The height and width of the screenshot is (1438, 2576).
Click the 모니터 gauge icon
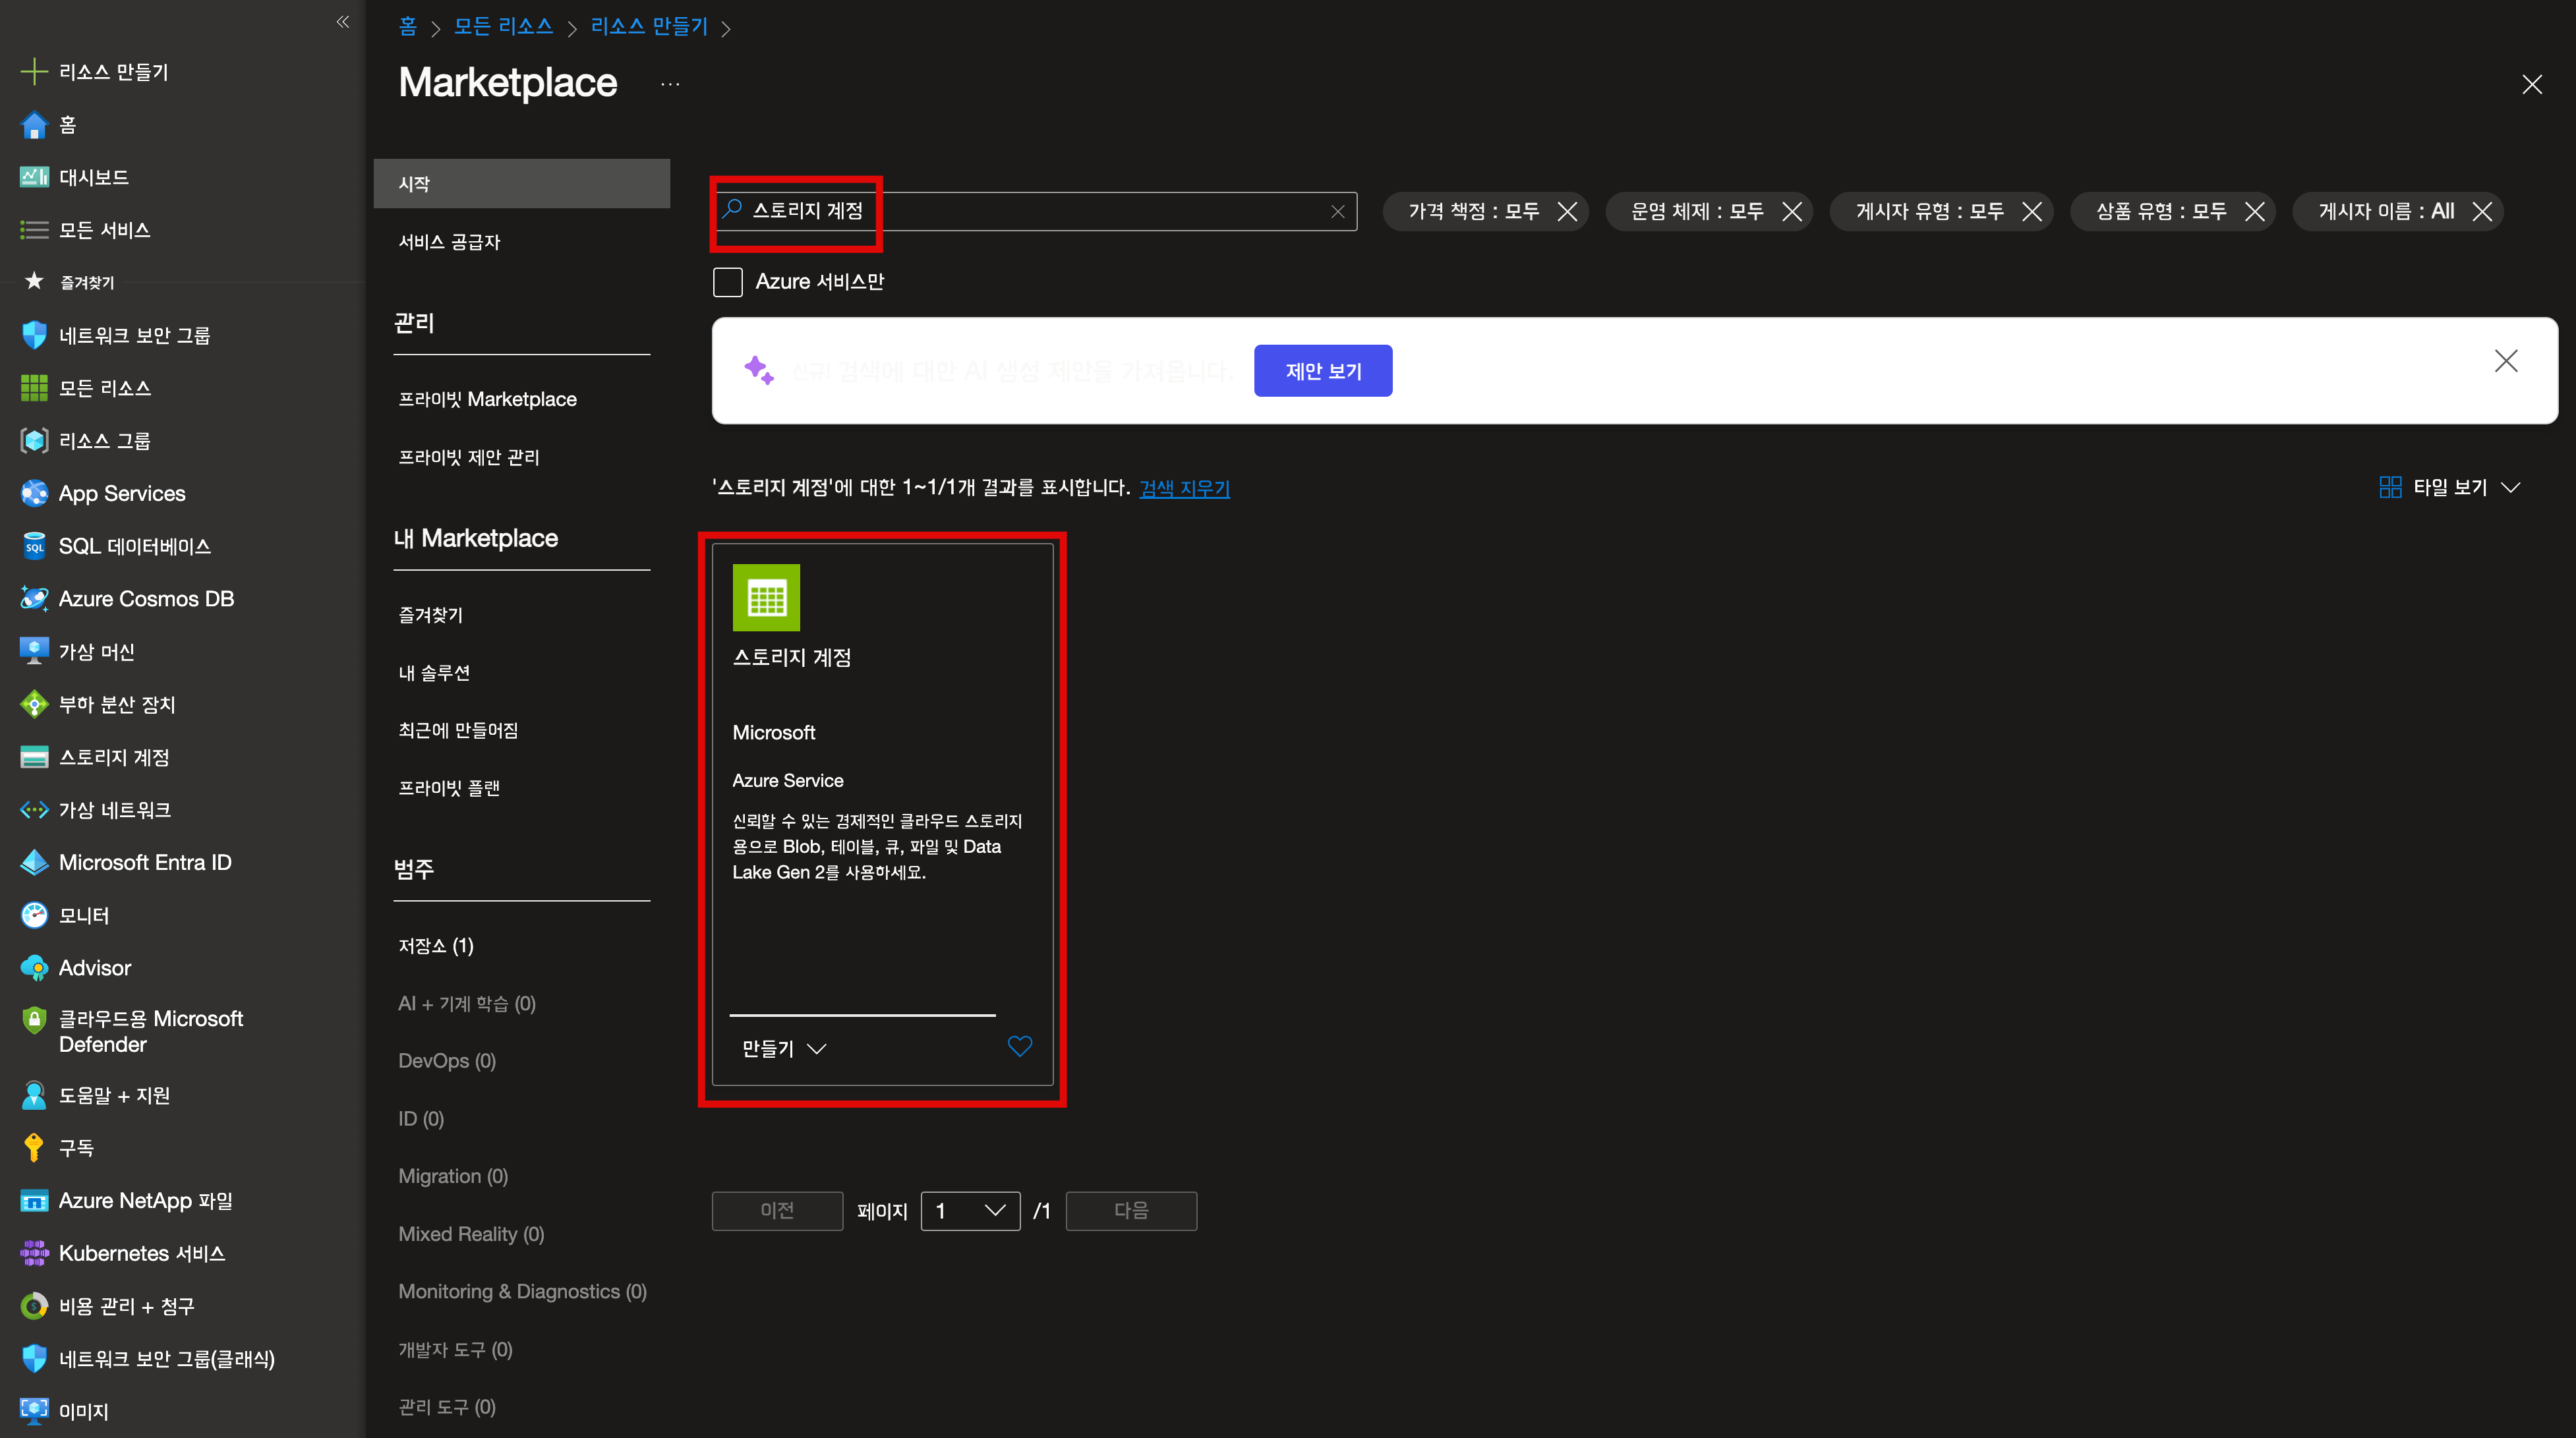tap(34, 915)
